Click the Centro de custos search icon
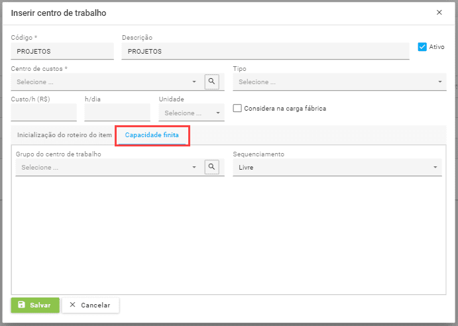The height and width of the screenshot is (326, 458). pyautogui.click(x=211, y=82)
